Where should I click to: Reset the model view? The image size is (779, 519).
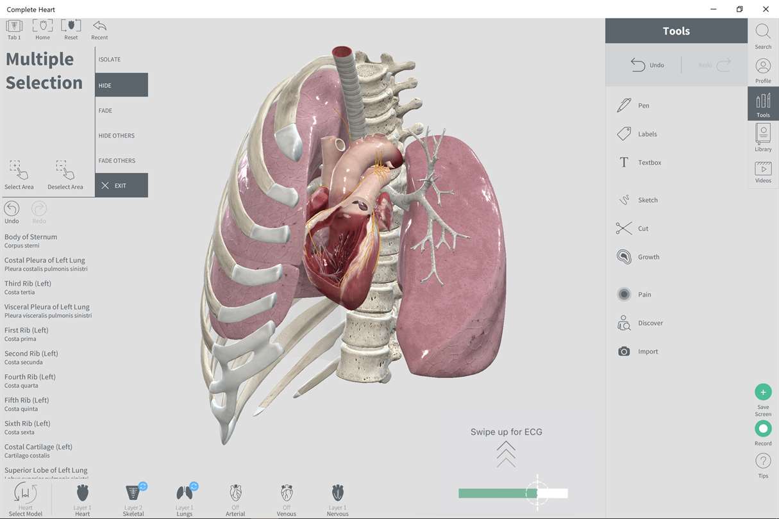(71, 29)
